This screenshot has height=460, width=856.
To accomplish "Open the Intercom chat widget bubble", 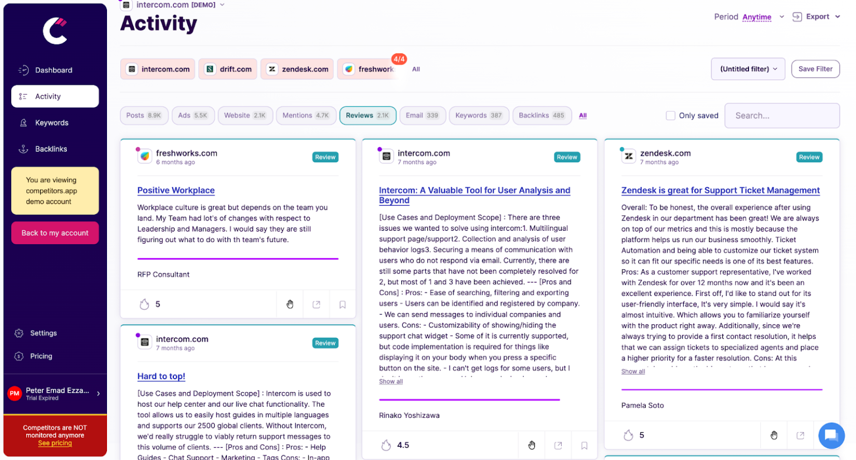I will 831,436.
